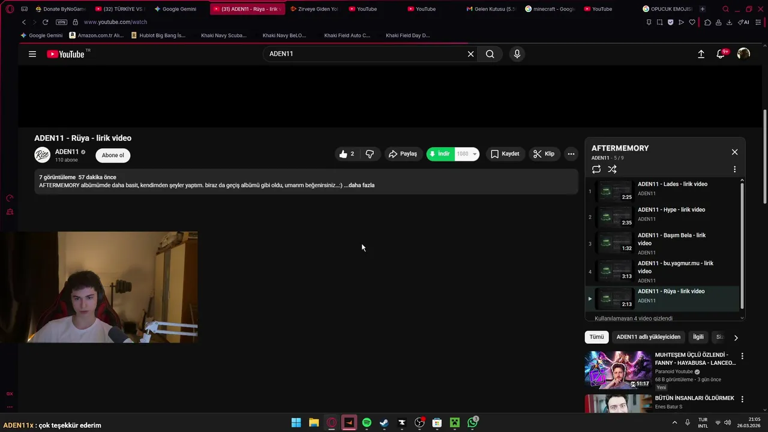Play ADEN11 - Hype playlist item
The height and width of the screenshot is (432, 768).
click(663, 216)
